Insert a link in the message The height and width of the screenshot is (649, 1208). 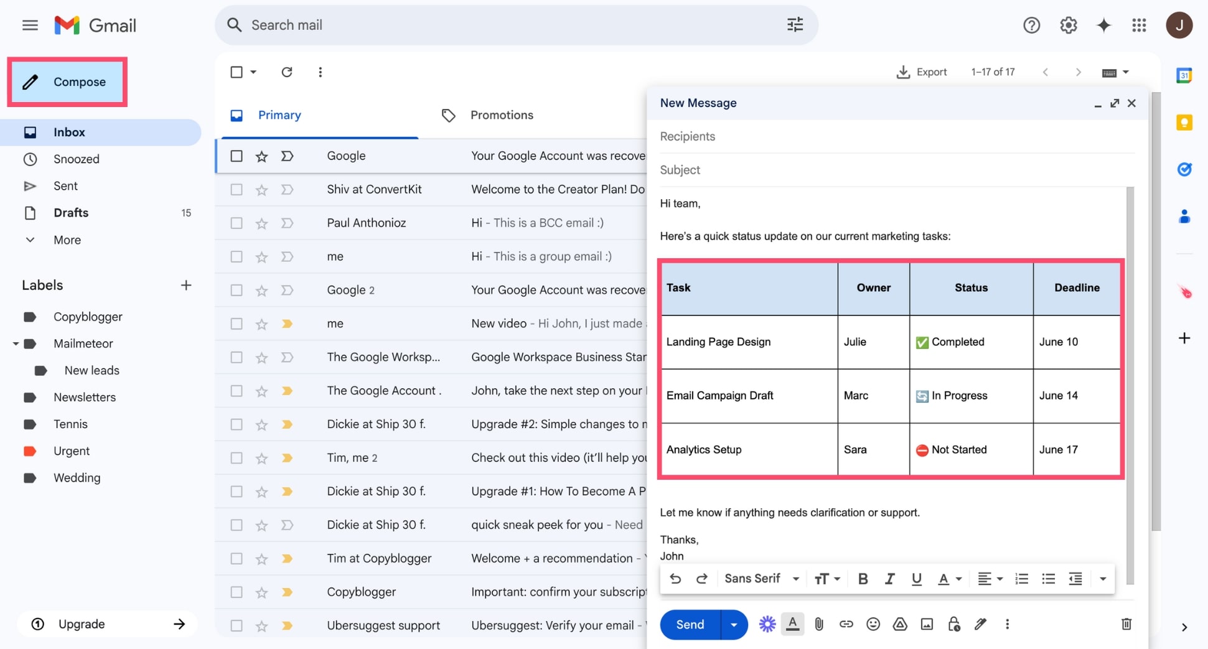point(846,624)
